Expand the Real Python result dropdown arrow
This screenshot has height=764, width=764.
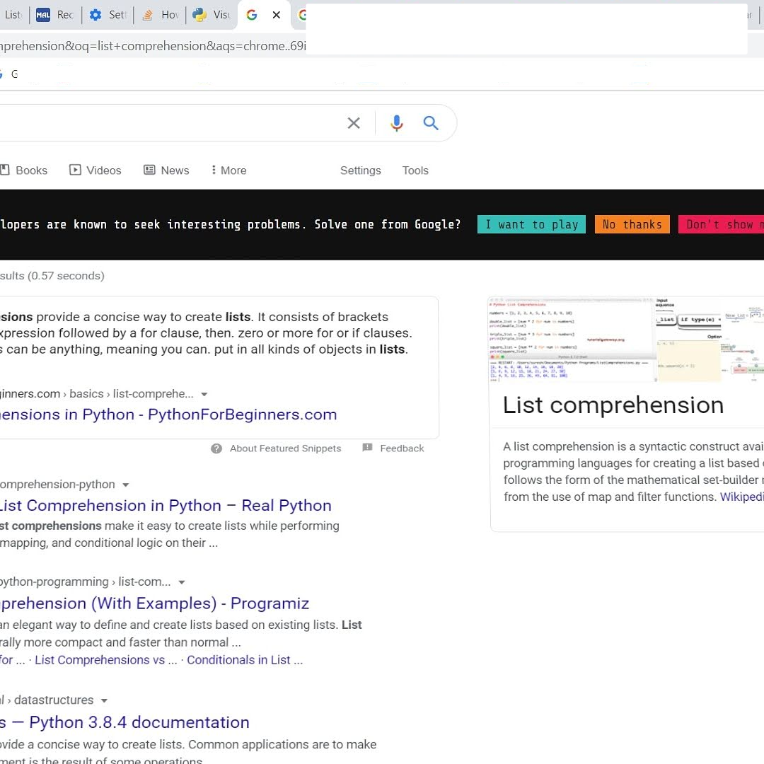pos(126,485)
